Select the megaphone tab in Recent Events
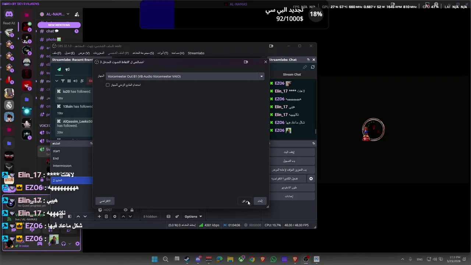Image resolution: width=471 pixels, height=265 pixels. pyautogui.click(x=67, y=70)
